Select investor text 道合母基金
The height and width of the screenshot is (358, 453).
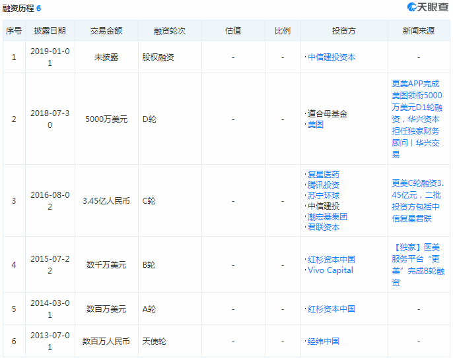(x=328, y=114)
